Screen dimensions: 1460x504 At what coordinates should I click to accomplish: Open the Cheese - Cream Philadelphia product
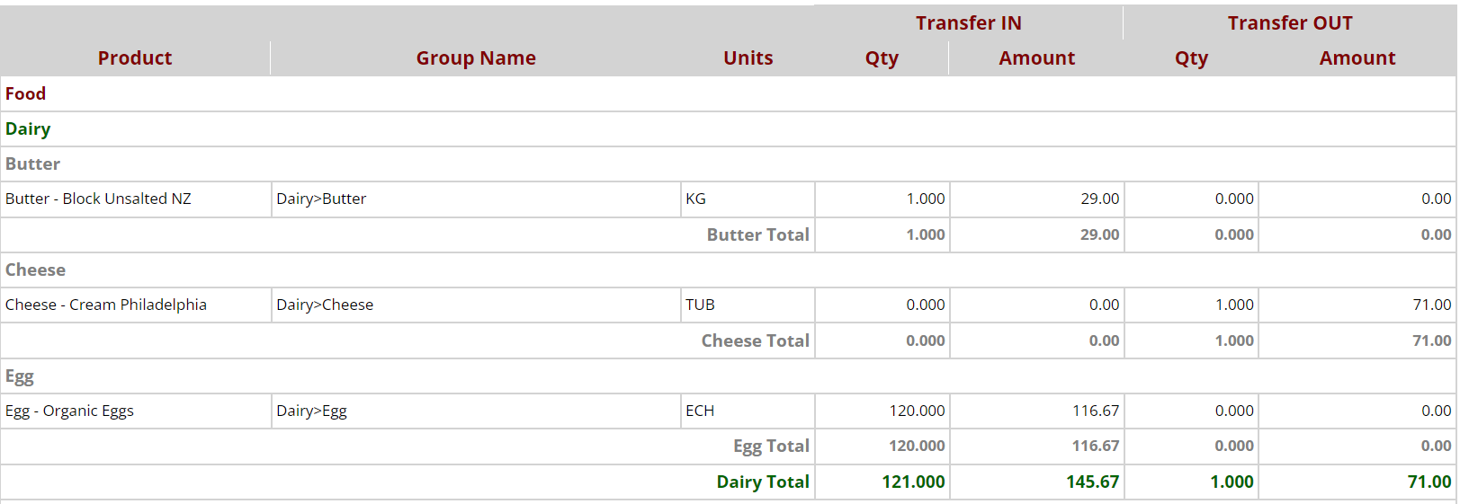(x=106, y=305)
